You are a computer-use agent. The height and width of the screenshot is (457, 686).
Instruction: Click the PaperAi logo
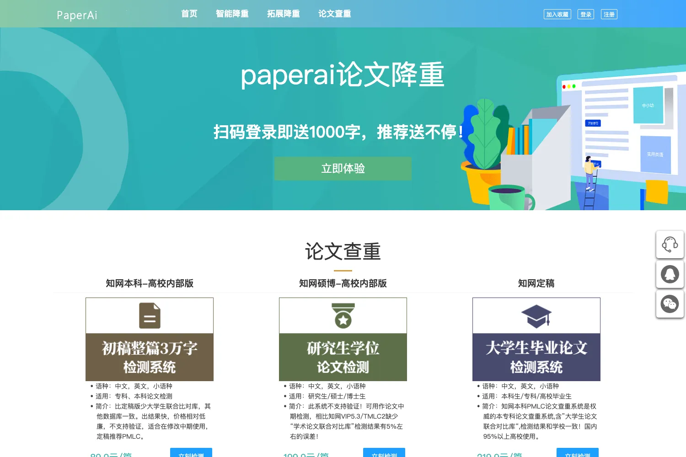(x=77, y=15)
